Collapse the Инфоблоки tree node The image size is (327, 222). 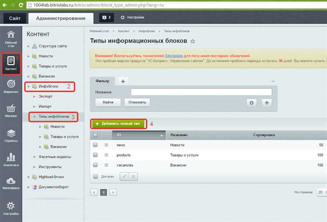29,87
